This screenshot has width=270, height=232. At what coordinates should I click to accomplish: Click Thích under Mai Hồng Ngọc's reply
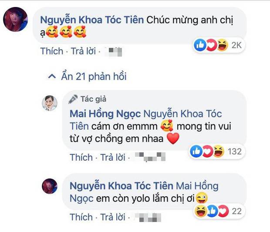pos(81,157)
